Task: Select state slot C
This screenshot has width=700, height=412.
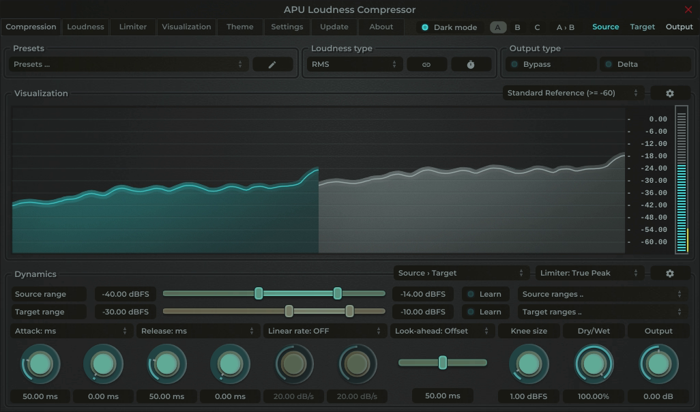Action: coord(537,27)
